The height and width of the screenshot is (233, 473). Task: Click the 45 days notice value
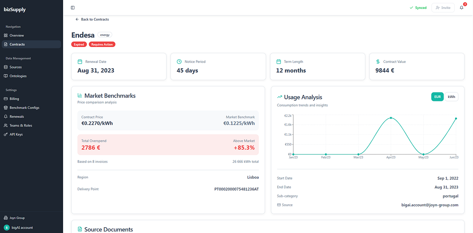click(187, 71)
